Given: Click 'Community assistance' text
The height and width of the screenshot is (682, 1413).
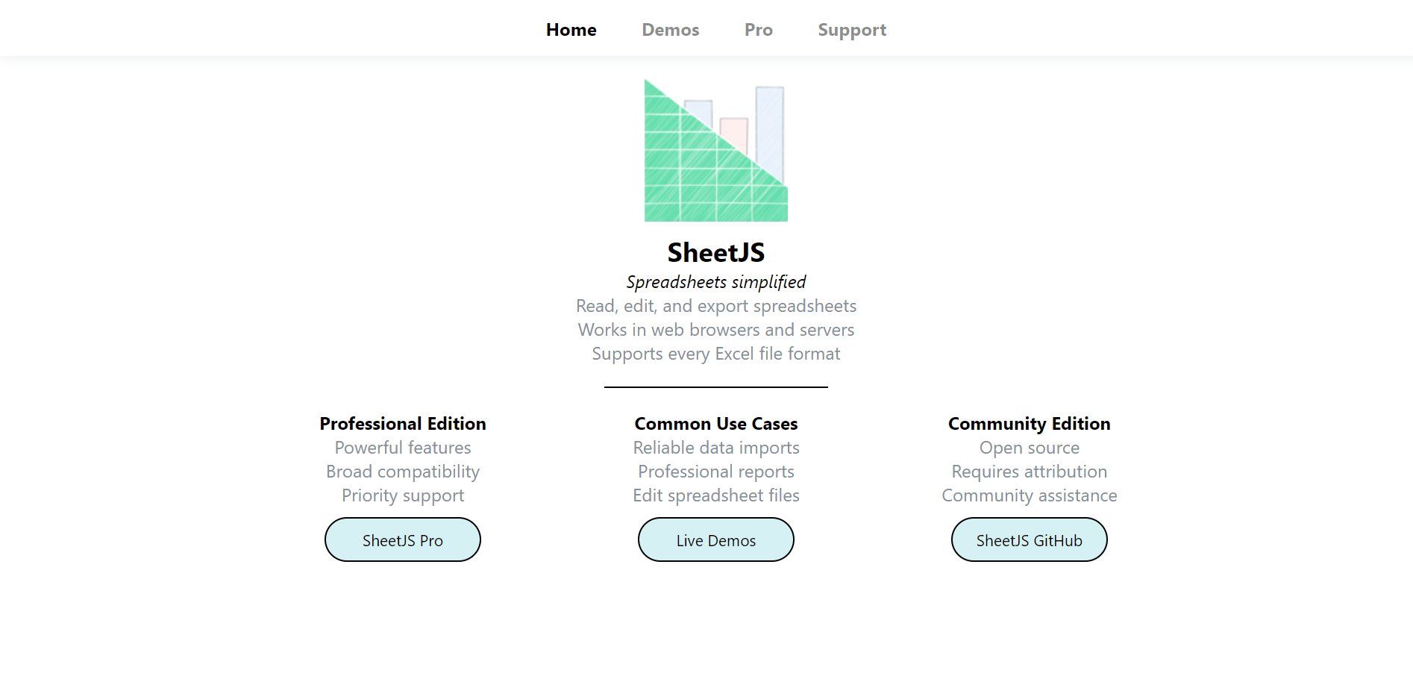Looking at the screenshot, I should (x=1030, y=495).
